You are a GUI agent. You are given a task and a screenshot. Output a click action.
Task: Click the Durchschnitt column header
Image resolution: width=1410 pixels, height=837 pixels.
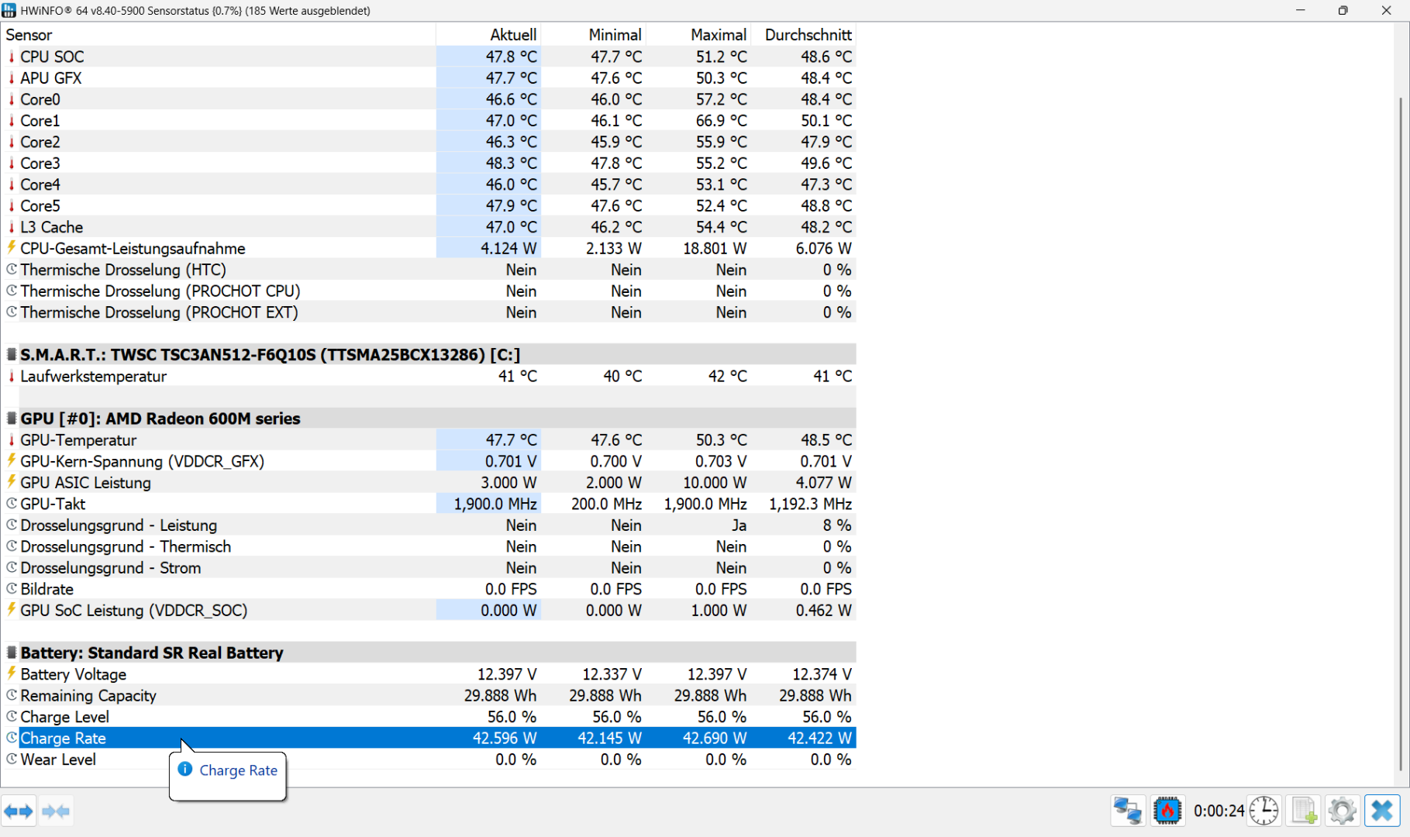[x=808, y=35]
